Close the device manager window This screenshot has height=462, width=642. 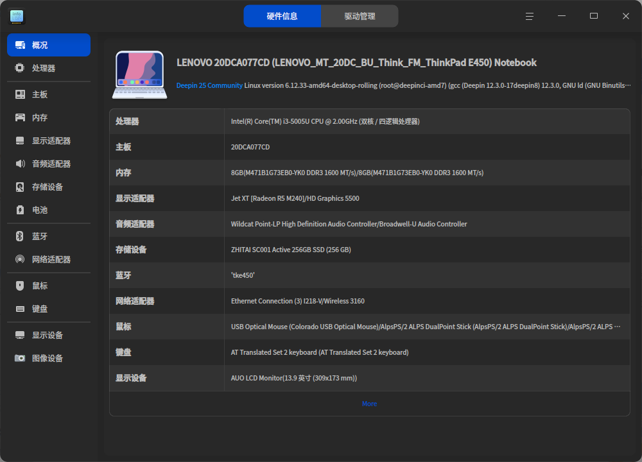click(x=625, y=16)
